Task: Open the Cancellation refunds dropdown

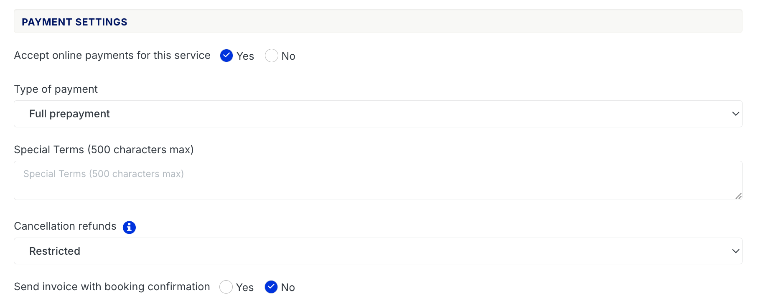Action: (x=378, y=251)
